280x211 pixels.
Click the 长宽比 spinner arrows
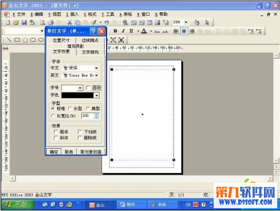(x=96, y=116)
